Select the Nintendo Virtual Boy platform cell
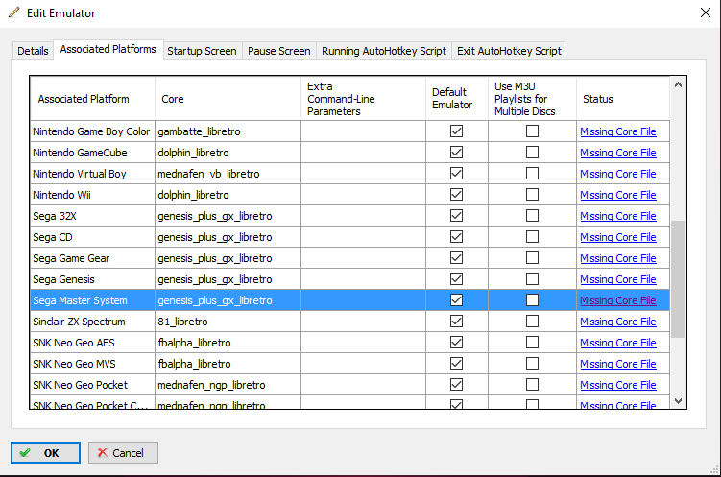 93,174
